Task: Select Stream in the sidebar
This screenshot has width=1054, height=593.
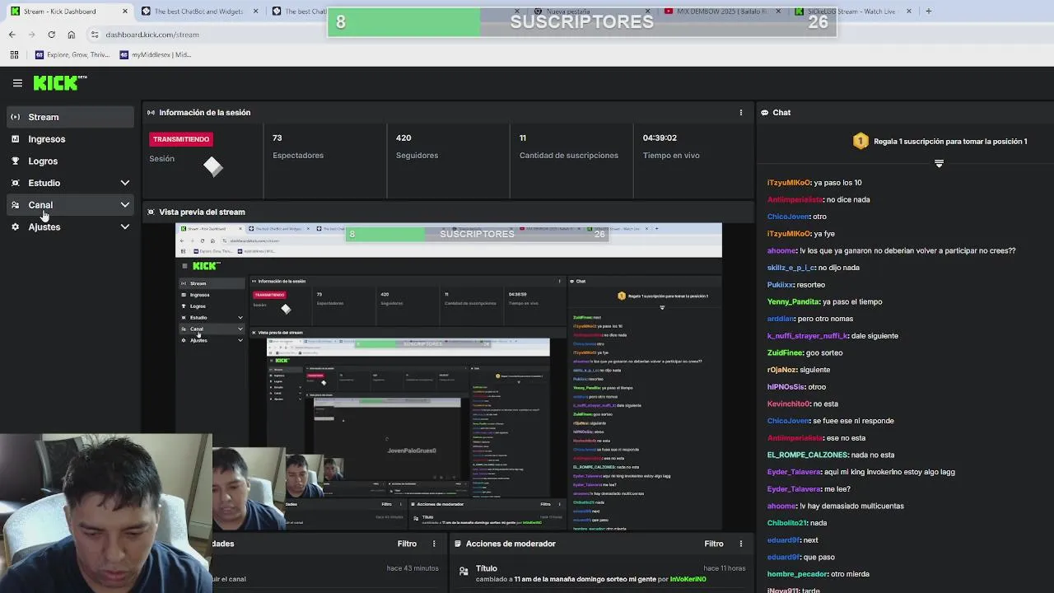Action: click(x=71, y=117)
